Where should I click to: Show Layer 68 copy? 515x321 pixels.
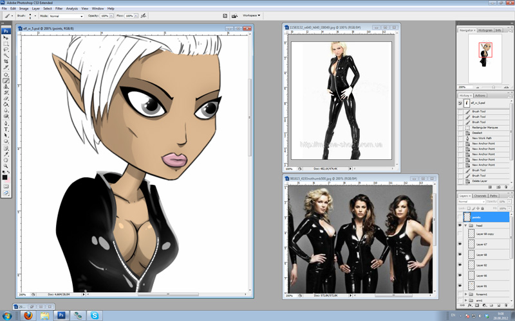(x=460, y=234)
